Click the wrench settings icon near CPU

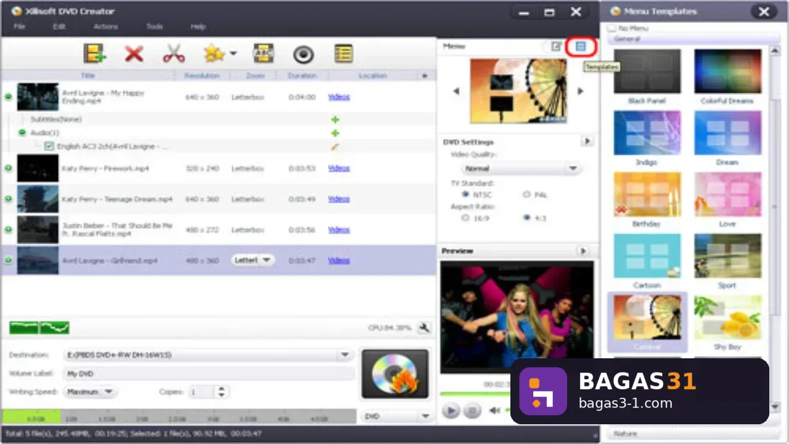point(424,328)
